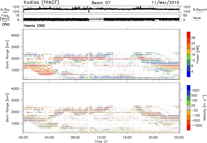Click the "Kodiak (fitACF)" title
This screenshot has width=207, height=143.
pyautogui.click(x=41, y=3)
